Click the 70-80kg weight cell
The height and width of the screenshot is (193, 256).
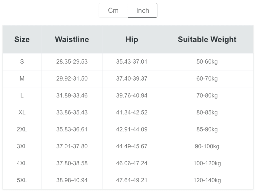tap(207, 96)
